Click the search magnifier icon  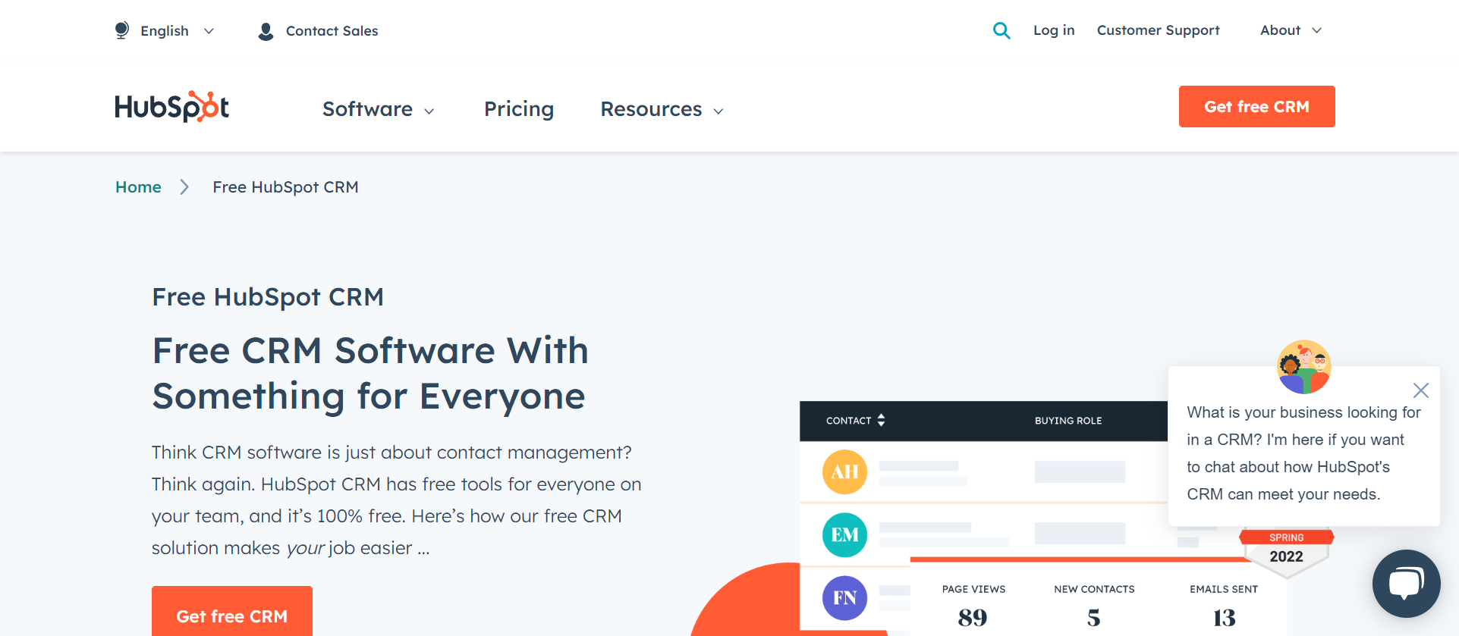1001,30
